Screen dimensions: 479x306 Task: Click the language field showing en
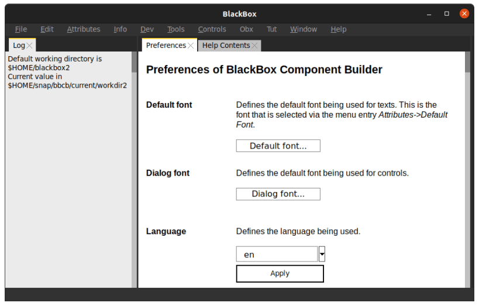click(277, 255)
